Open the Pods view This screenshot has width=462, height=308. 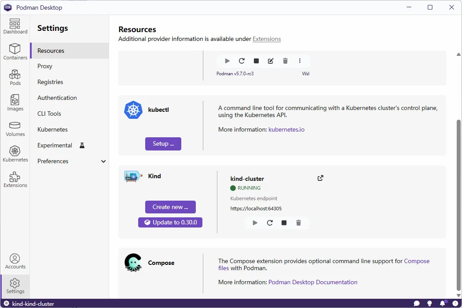(x=15, y=77)
